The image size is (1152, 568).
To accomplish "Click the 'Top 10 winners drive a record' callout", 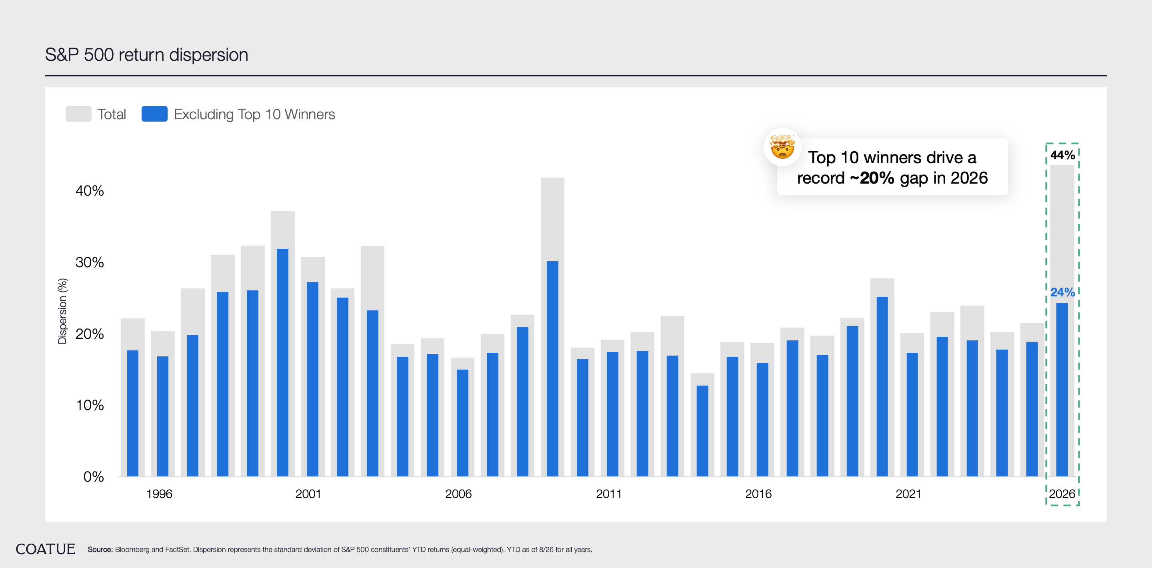I will click(x=892, y=167).
